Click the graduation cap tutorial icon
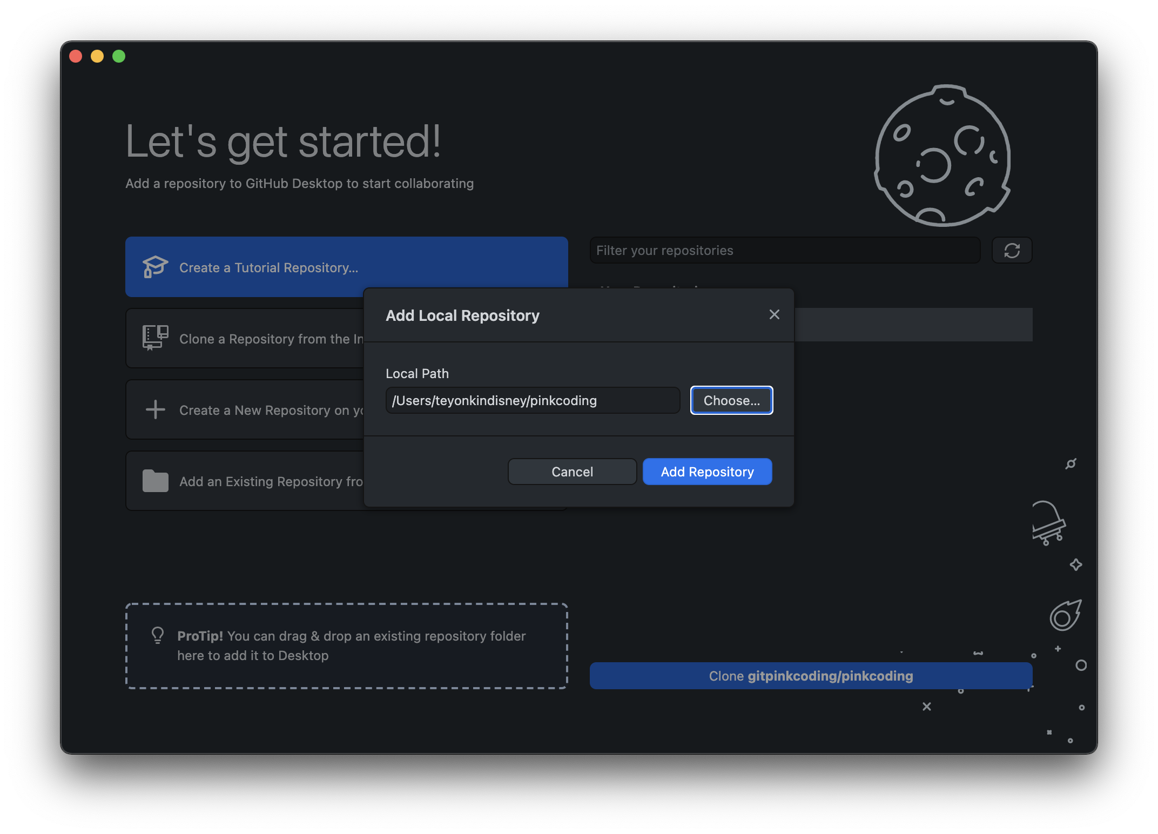 [155, 267]
